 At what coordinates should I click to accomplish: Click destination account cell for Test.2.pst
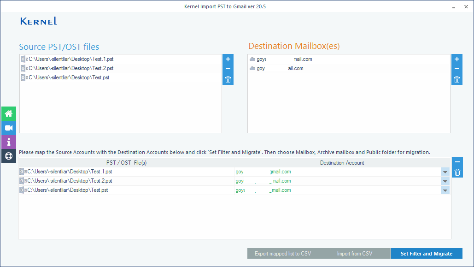pos(337,181)
